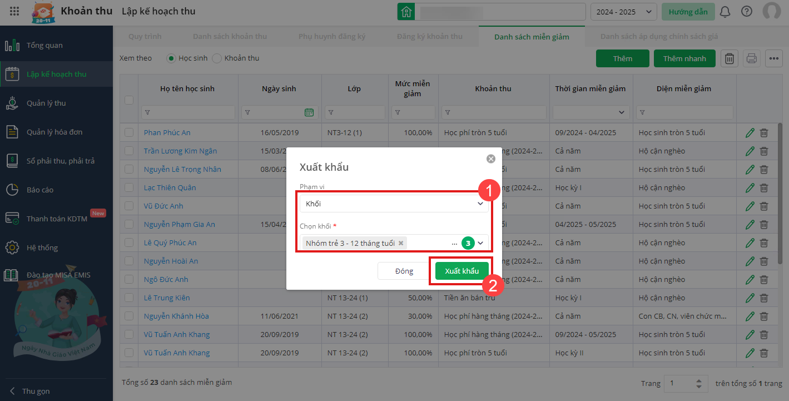Open the school year 2024 - 2025 dropdown
This screenshot has height=401, width=789.
[624, 12]
